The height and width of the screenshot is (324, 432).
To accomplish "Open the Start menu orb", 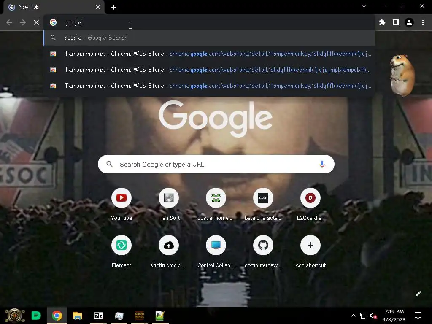I will (15, 316).
